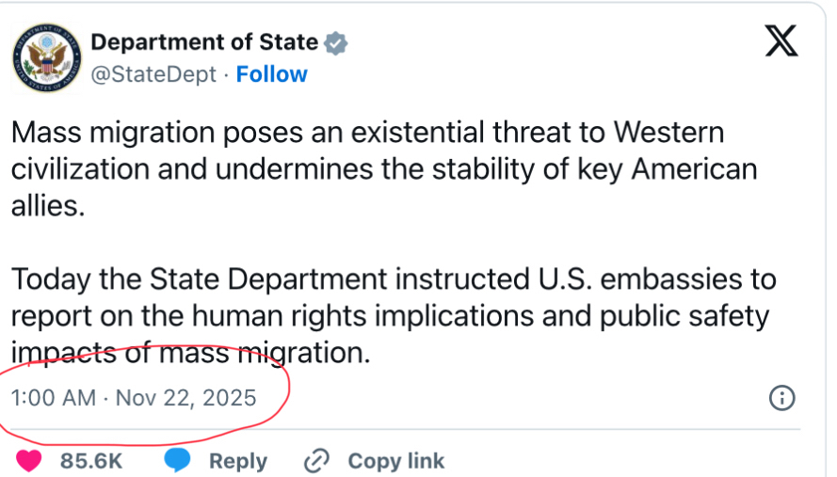Click the reply speech bubble icon

click(x=178, y=461)
